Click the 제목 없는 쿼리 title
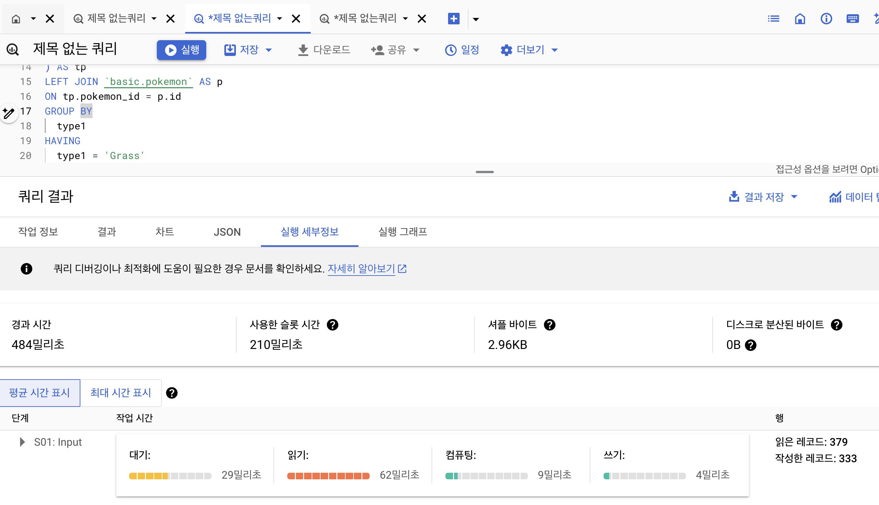This screenshot has height=505, width=879. pos(75,49)
